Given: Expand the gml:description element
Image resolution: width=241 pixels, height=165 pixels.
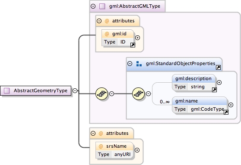Looking at the screenshot, I should [219, 83].
